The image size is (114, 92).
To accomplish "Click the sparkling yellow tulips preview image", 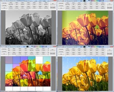I will 85,74.
